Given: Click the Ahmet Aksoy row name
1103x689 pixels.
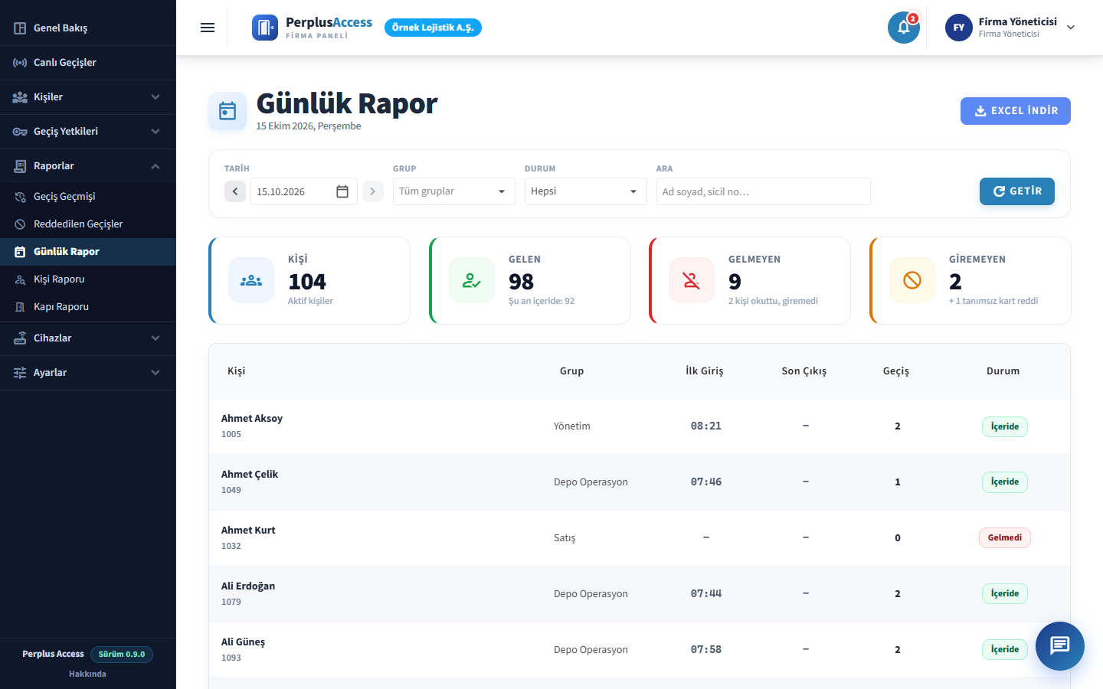Looking at the screenshot, I should coord(252,419).
